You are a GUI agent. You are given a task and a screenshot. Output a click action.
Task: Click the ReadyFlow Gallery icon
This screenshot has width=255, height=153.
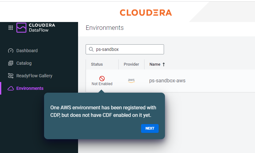coord(11,76)
